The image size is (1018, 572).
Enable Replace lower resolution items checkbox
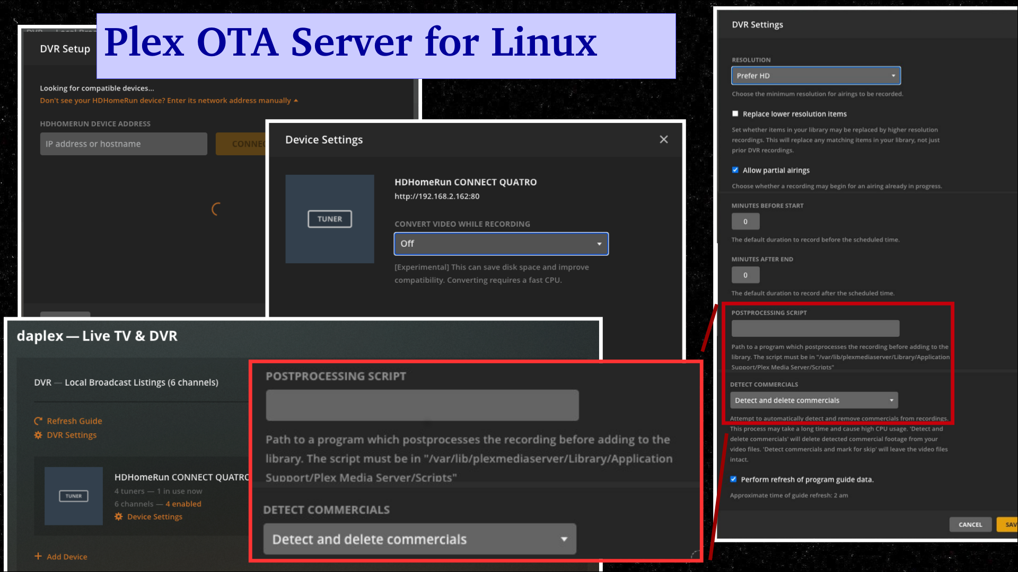[735, 113]
